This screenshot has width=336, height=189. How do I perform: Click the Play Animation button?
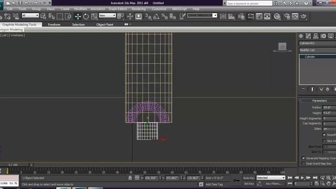point(302,177)
